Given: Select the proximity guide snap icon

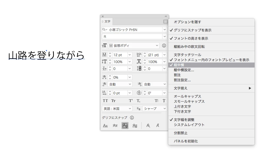Looking at the screenshot, I should pyautogui.click(x=135, y=126).
